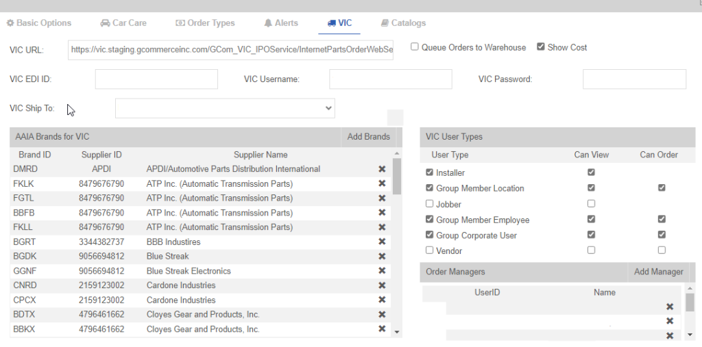Delete the FKLK brand entry
702x347 pixels.
click(382, 184)
